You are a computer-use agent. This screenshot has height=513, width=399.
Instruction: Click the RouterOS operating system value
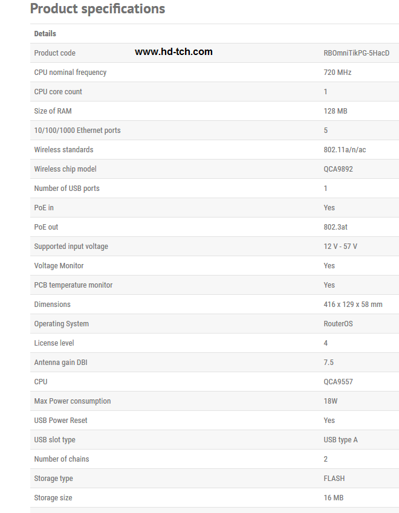(338, 324)
